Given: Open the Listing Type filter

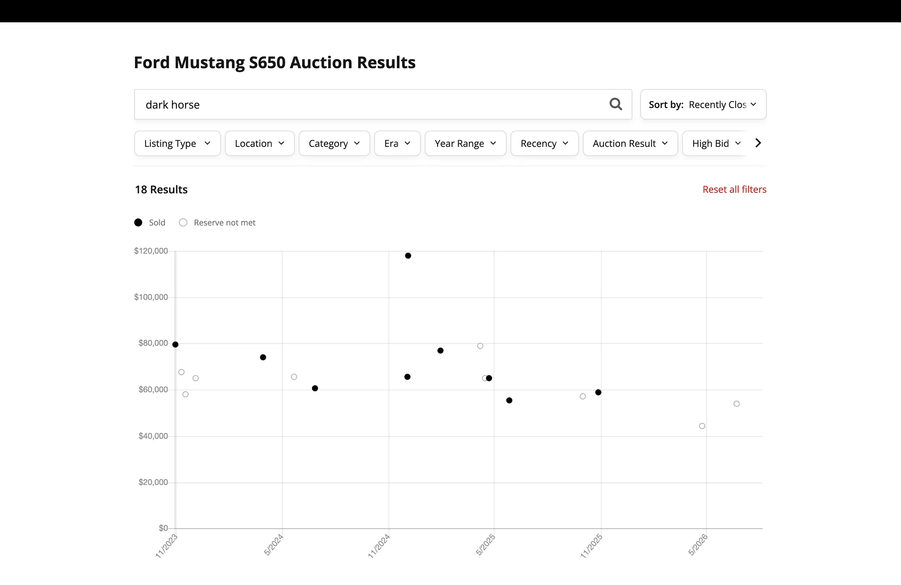Looking at the screenshot, I should pyautogui.click(x=177, y=144).
